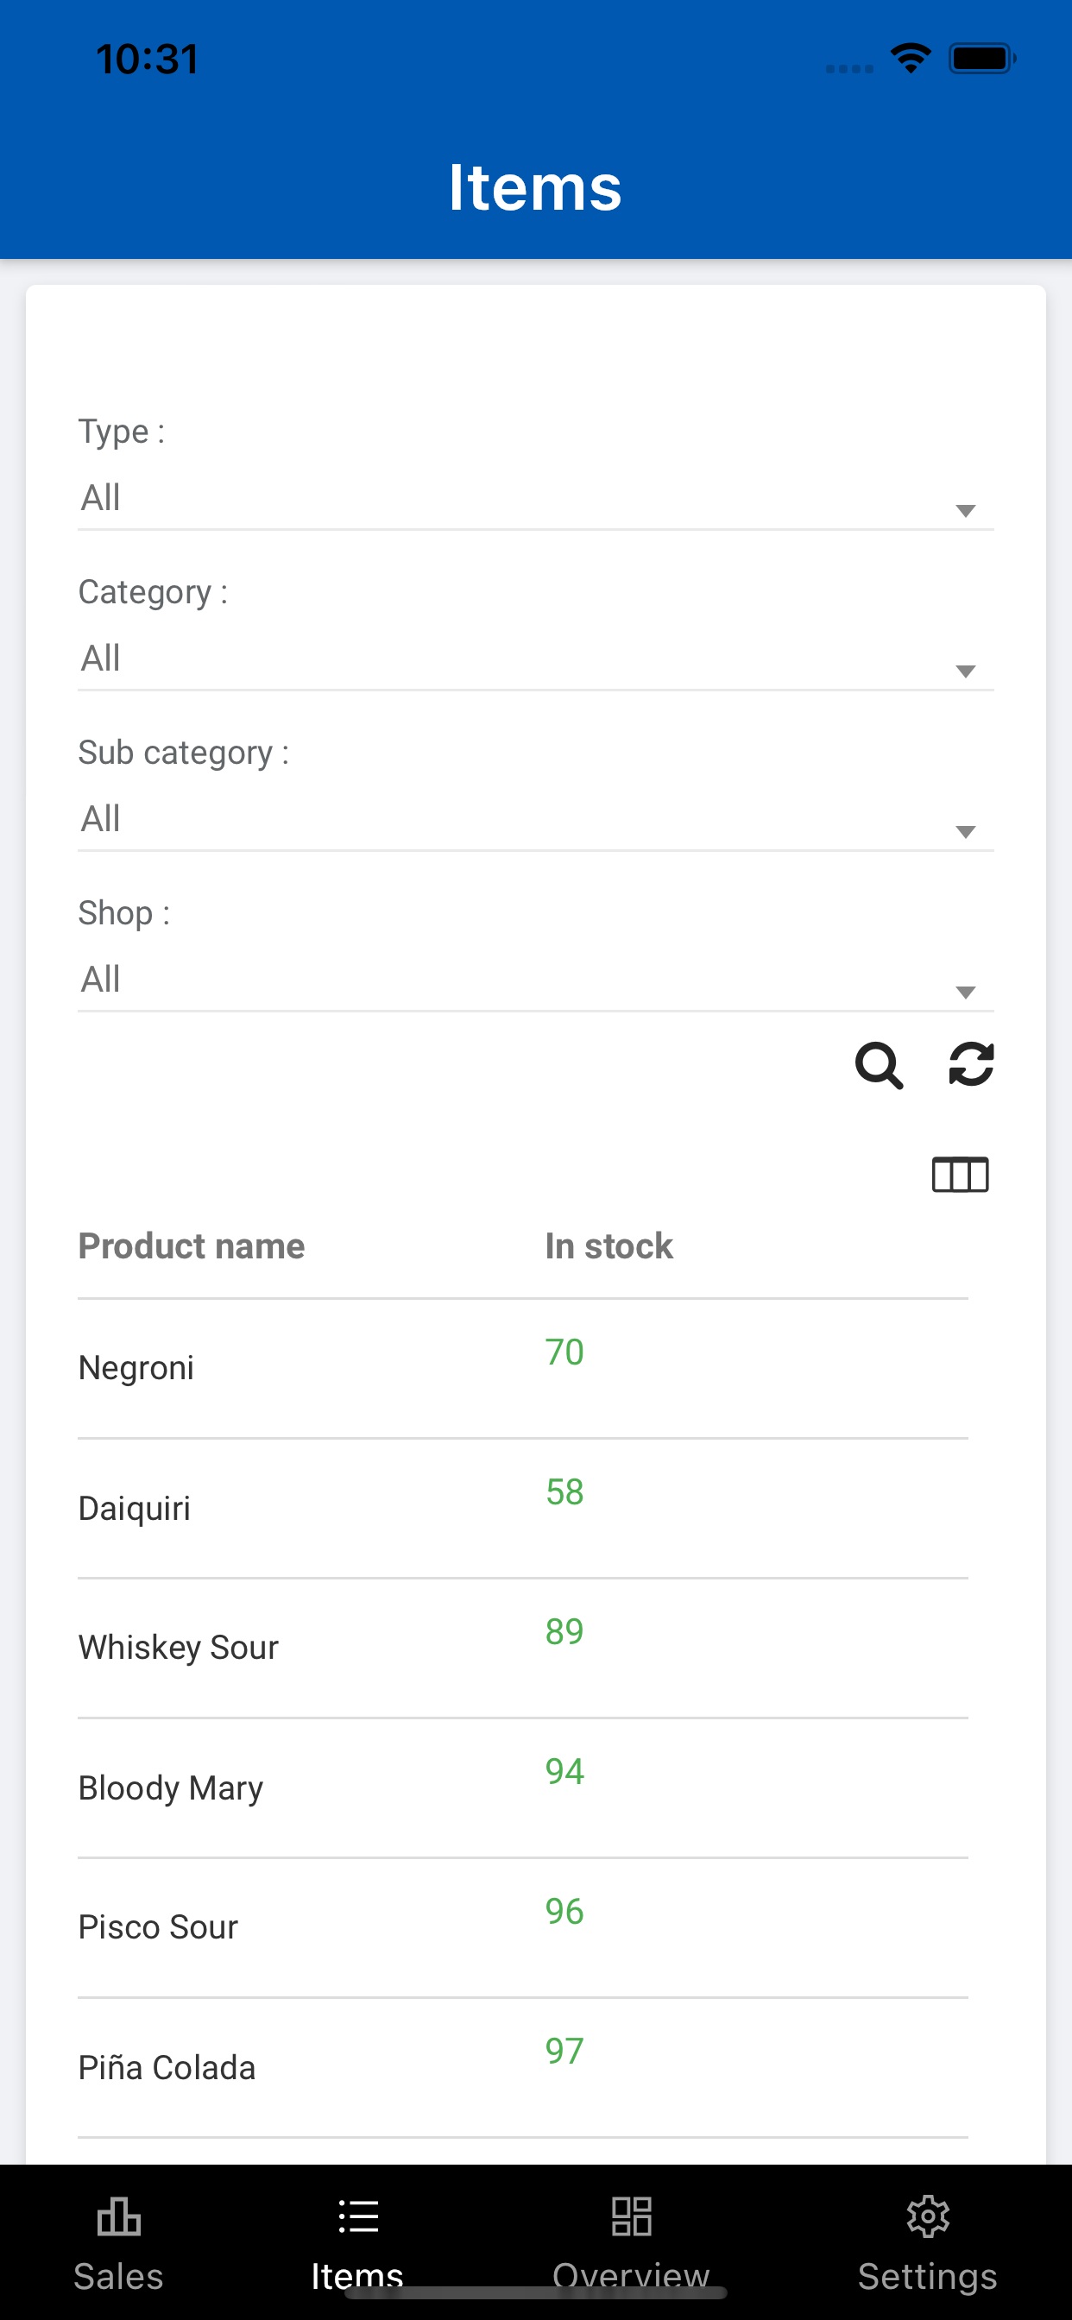Tap the search magnifier icon
1072x2320 pixels.
click(x=880, y=1065)
